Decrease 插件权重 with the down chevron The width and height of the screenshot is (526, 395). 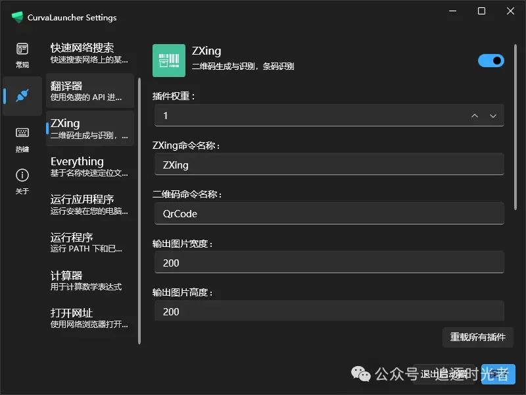tap(492, 115)
